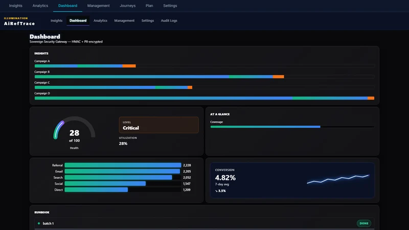The image size is (409, 230).
Task: Switch to Analytics in the top bar
Action: point(40,6)
